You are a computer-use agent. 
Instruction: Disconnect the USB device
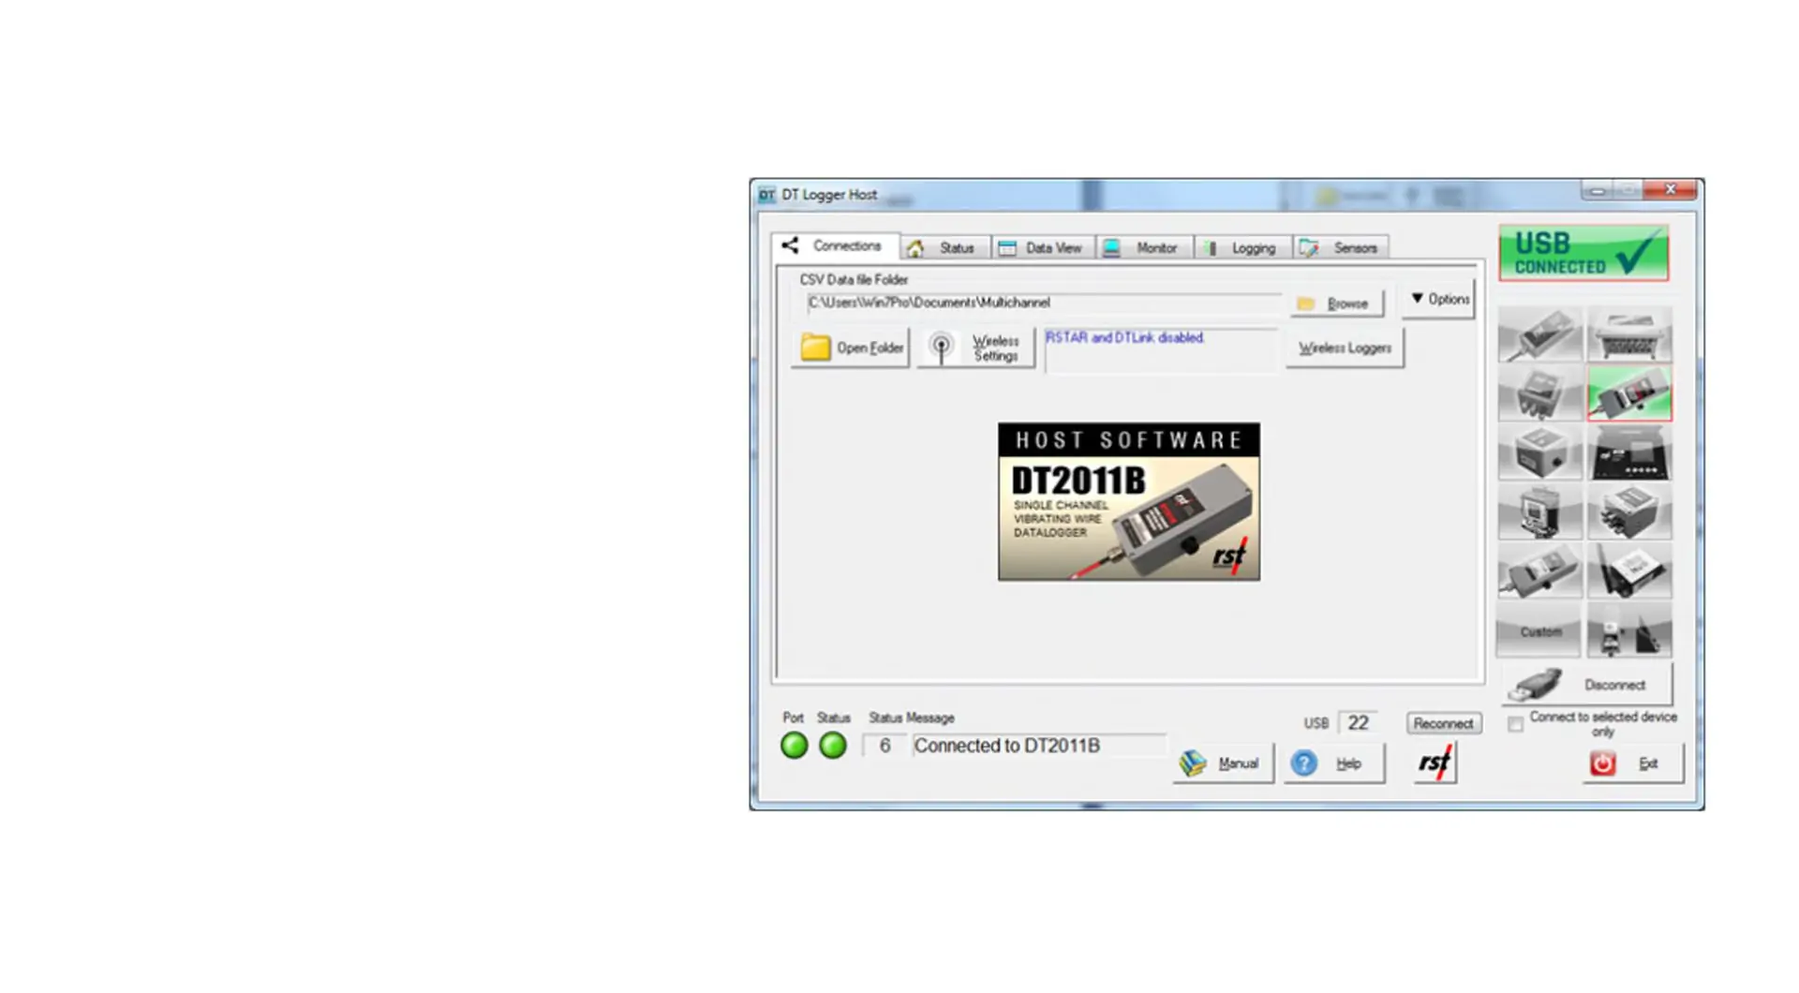(1585, 685)
